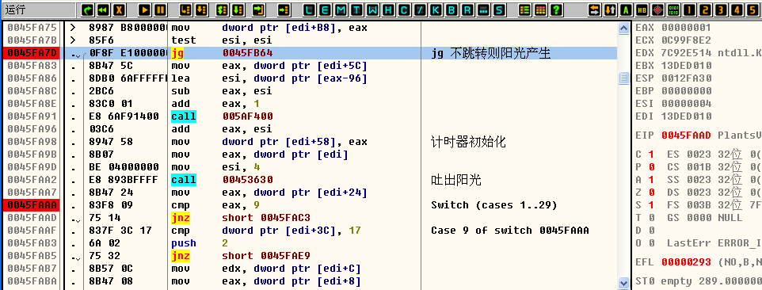This screenshot has width=762, height=290.
Task: Show the Breakpoints window (B button)
Action: click(x=451, y=10)
